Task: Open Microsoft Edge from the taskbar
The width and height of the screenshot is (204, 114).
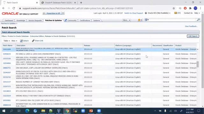Action: 27,111
